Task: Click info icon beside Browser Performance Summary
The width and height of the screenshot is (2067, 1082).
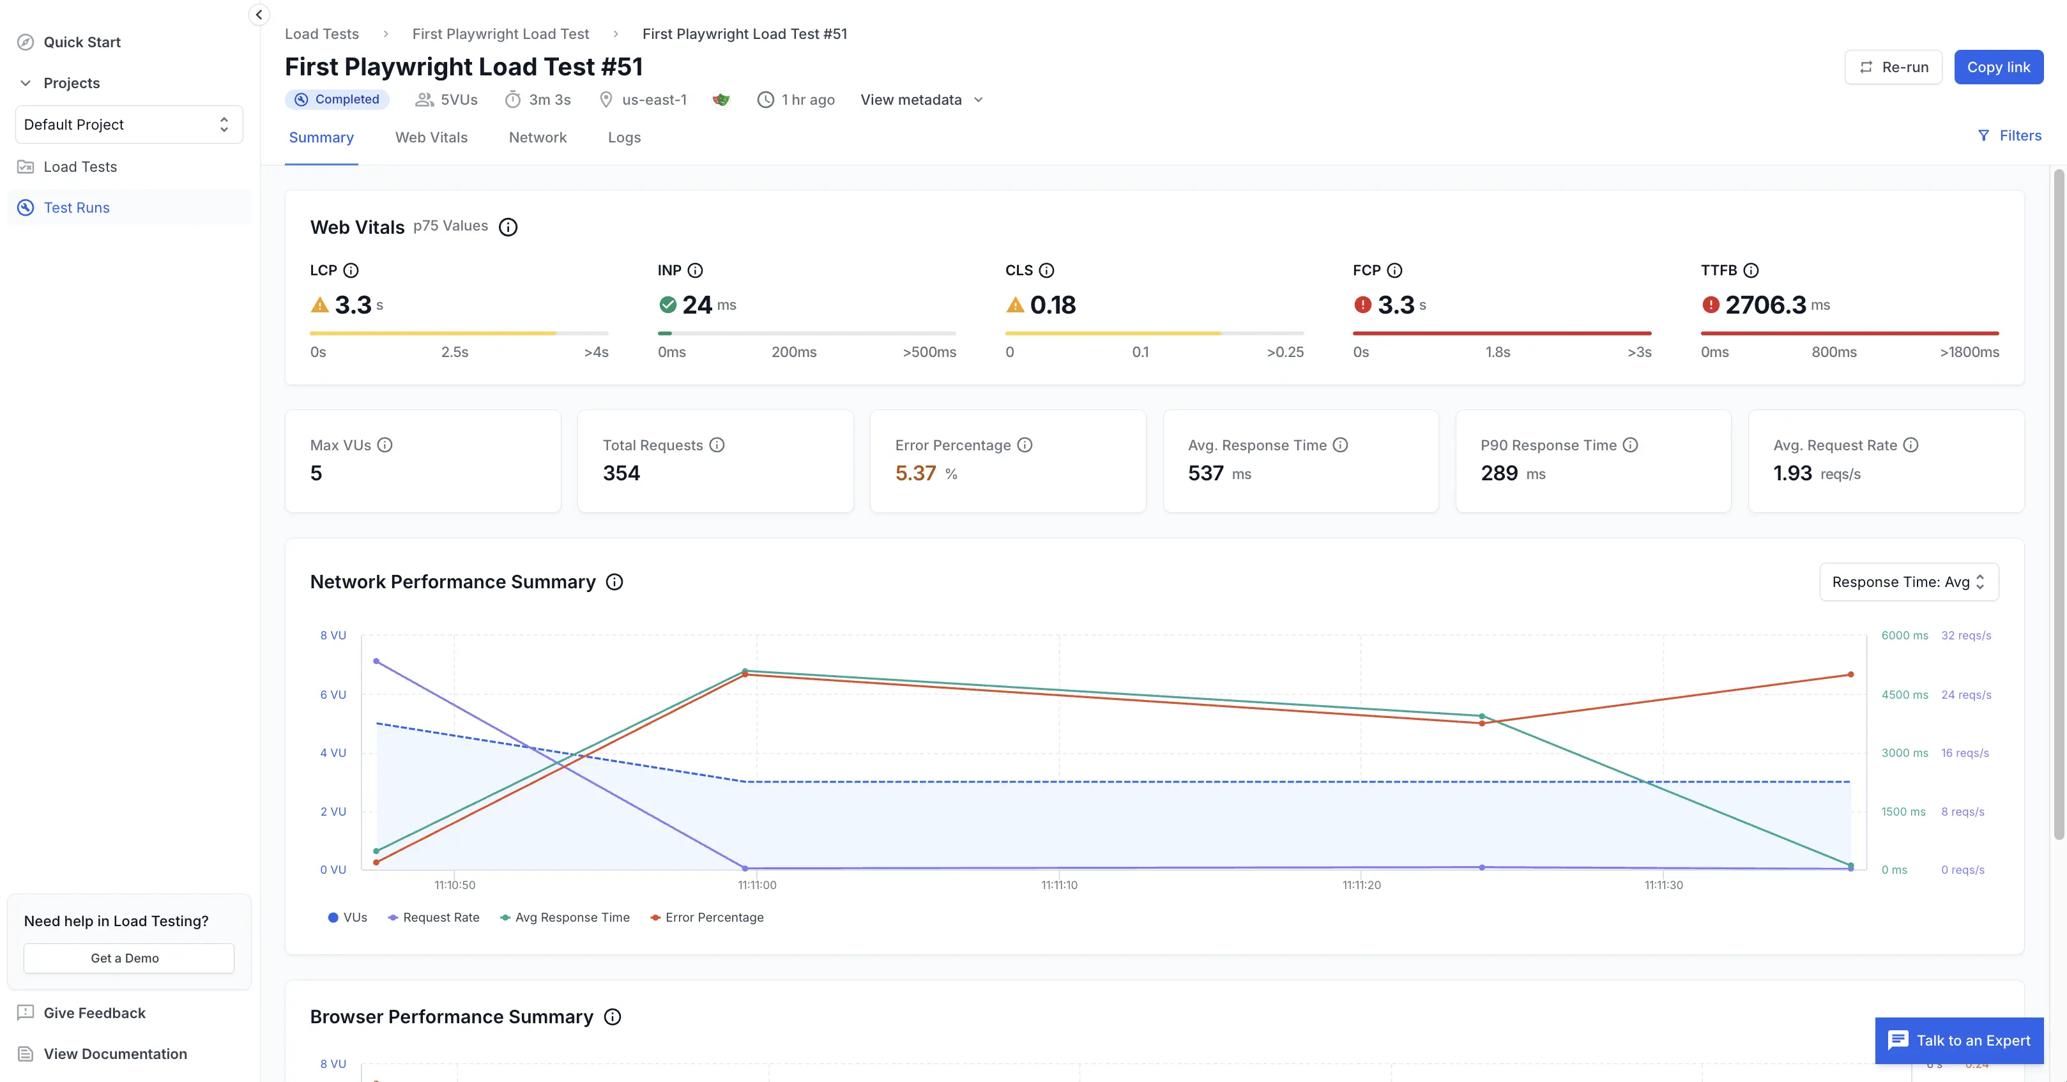Action: (x=612, y=1017)
